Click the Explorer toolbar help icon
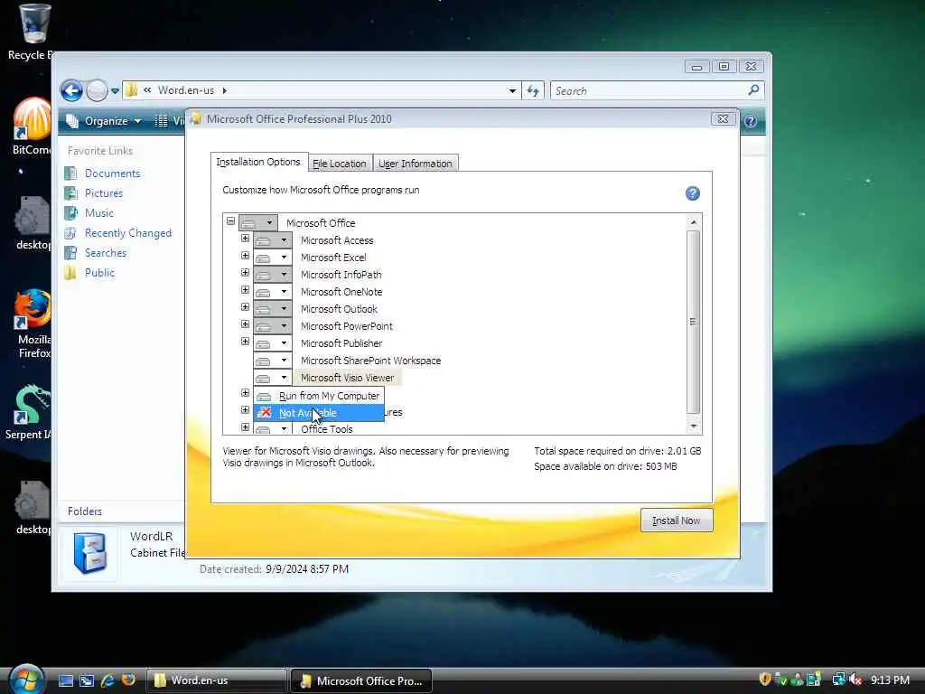The width and height of the screenshot is (925, 694). pyautogui.click(x=751, y=121)
